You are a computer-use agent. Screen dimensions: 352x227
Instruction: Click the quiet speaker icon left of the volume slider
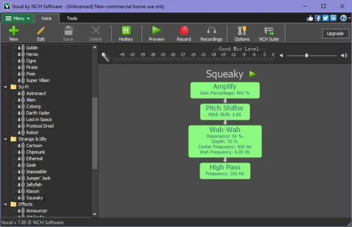tap(281, 56)
